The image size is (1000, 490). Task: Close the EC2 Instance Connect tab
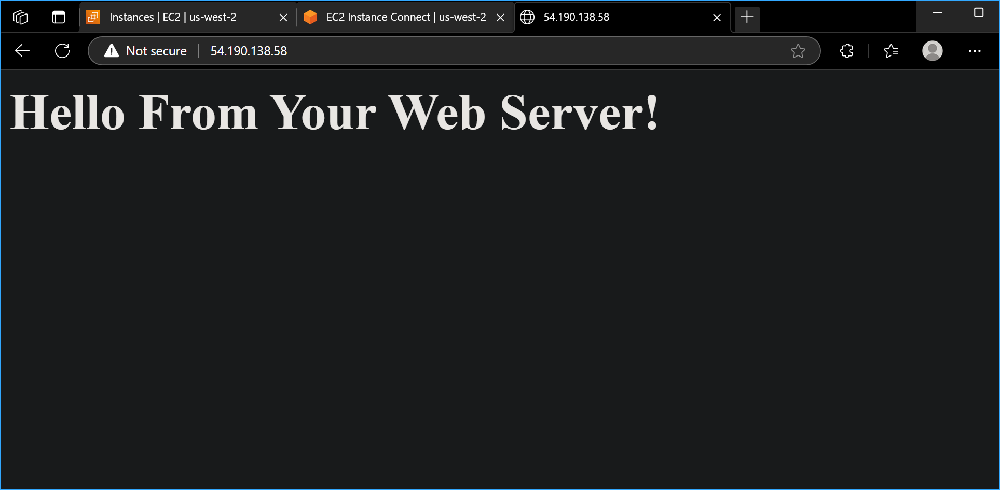(x=500, y=17)
